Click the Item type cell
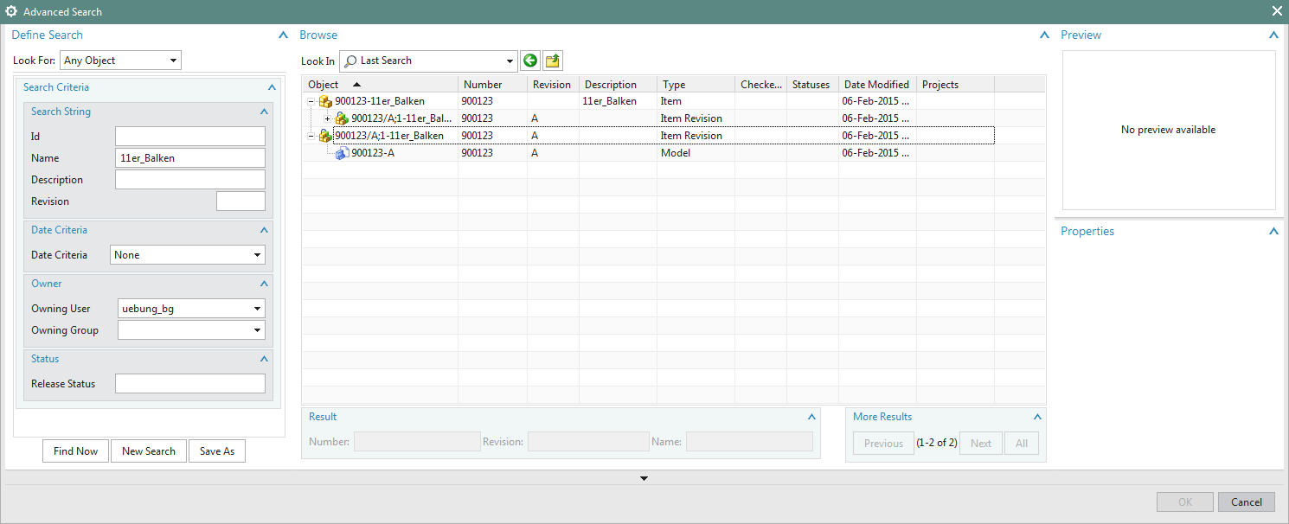This screenshot has width=1289, height=524. tap(696, 101)
